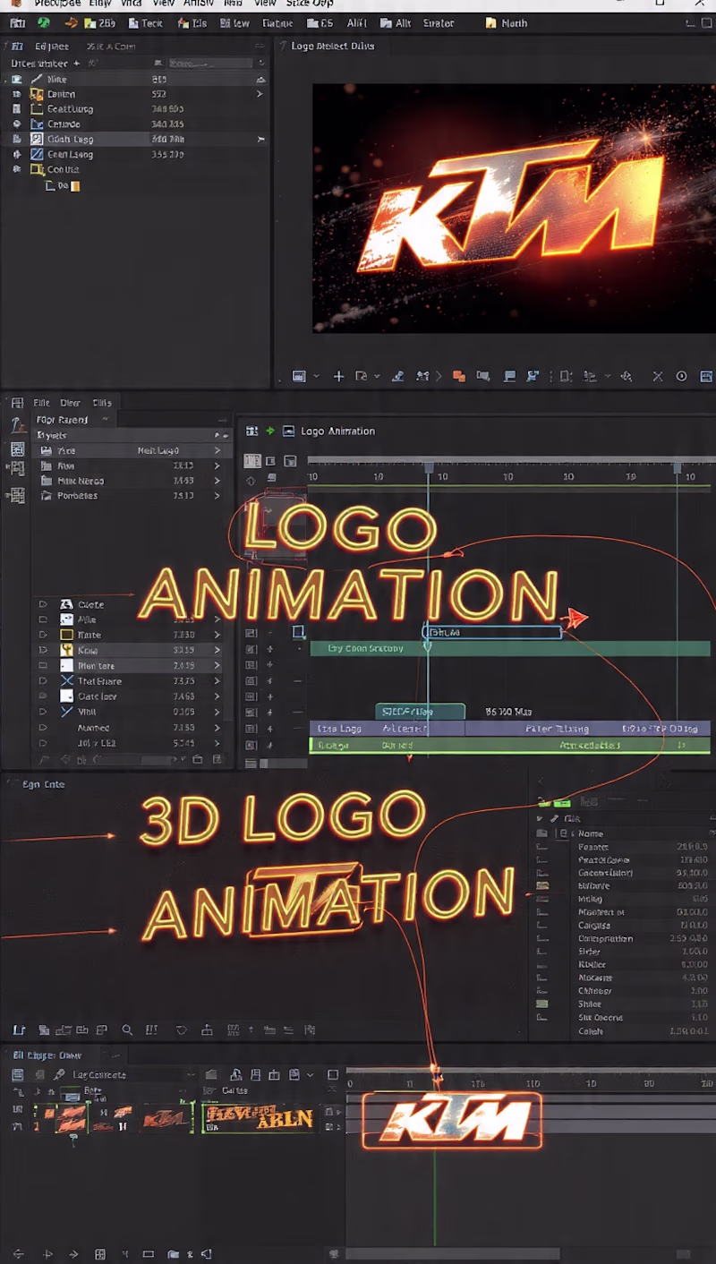
Task: Click the KTM preview in the composition viewer
Action: pos(515,209)
